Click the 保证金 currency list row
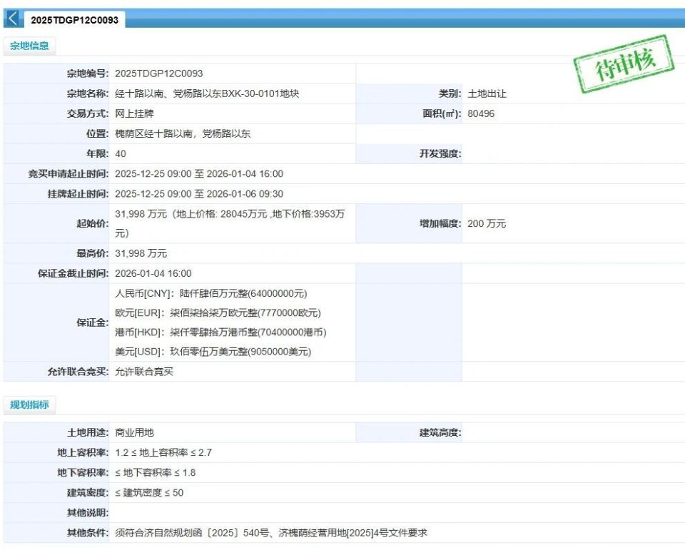Image resolution: width=685 pixels, height=550 pixels. [214, 322]
